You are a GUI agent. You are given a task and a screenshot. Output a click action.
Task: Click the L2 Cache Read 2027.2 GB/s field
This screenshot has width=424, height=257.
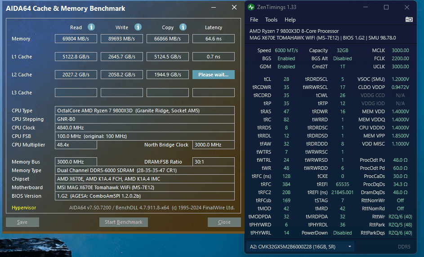(76, 75)
